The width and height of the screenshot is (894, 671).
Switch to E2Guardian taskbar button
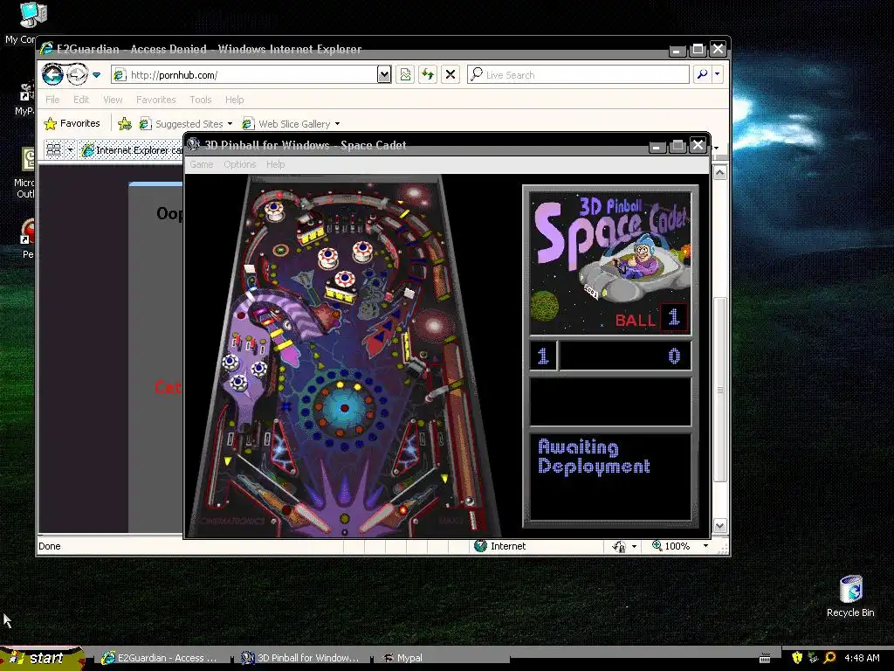[x=161, y=658]
